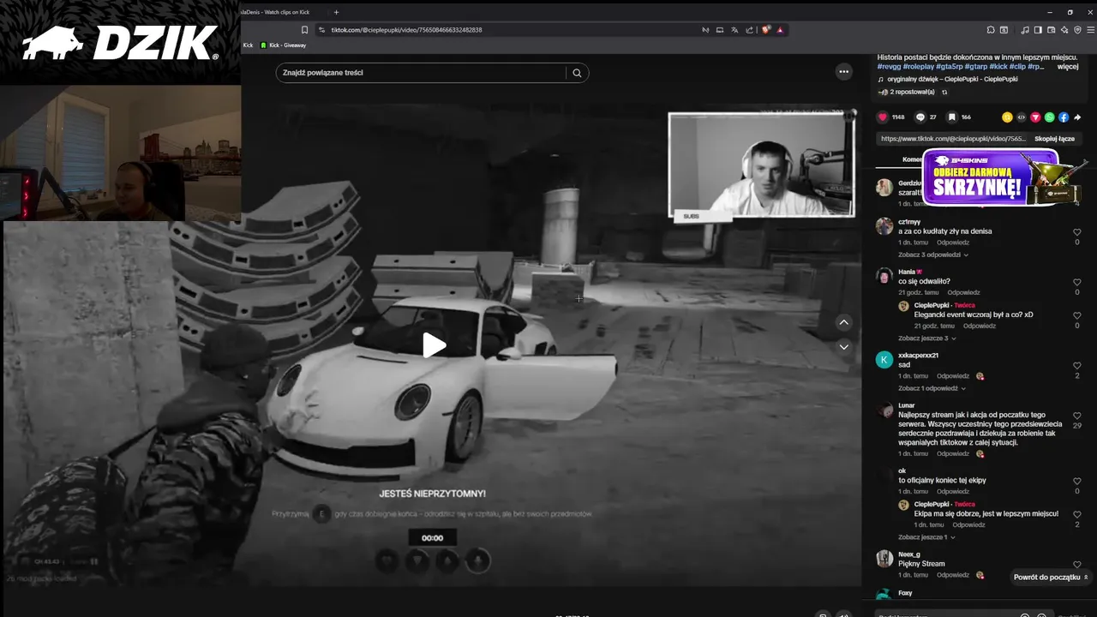Screen dimensions: 1097x617
Task: Like cz1myy's comment with heart icon
Action: [1077, 232]
